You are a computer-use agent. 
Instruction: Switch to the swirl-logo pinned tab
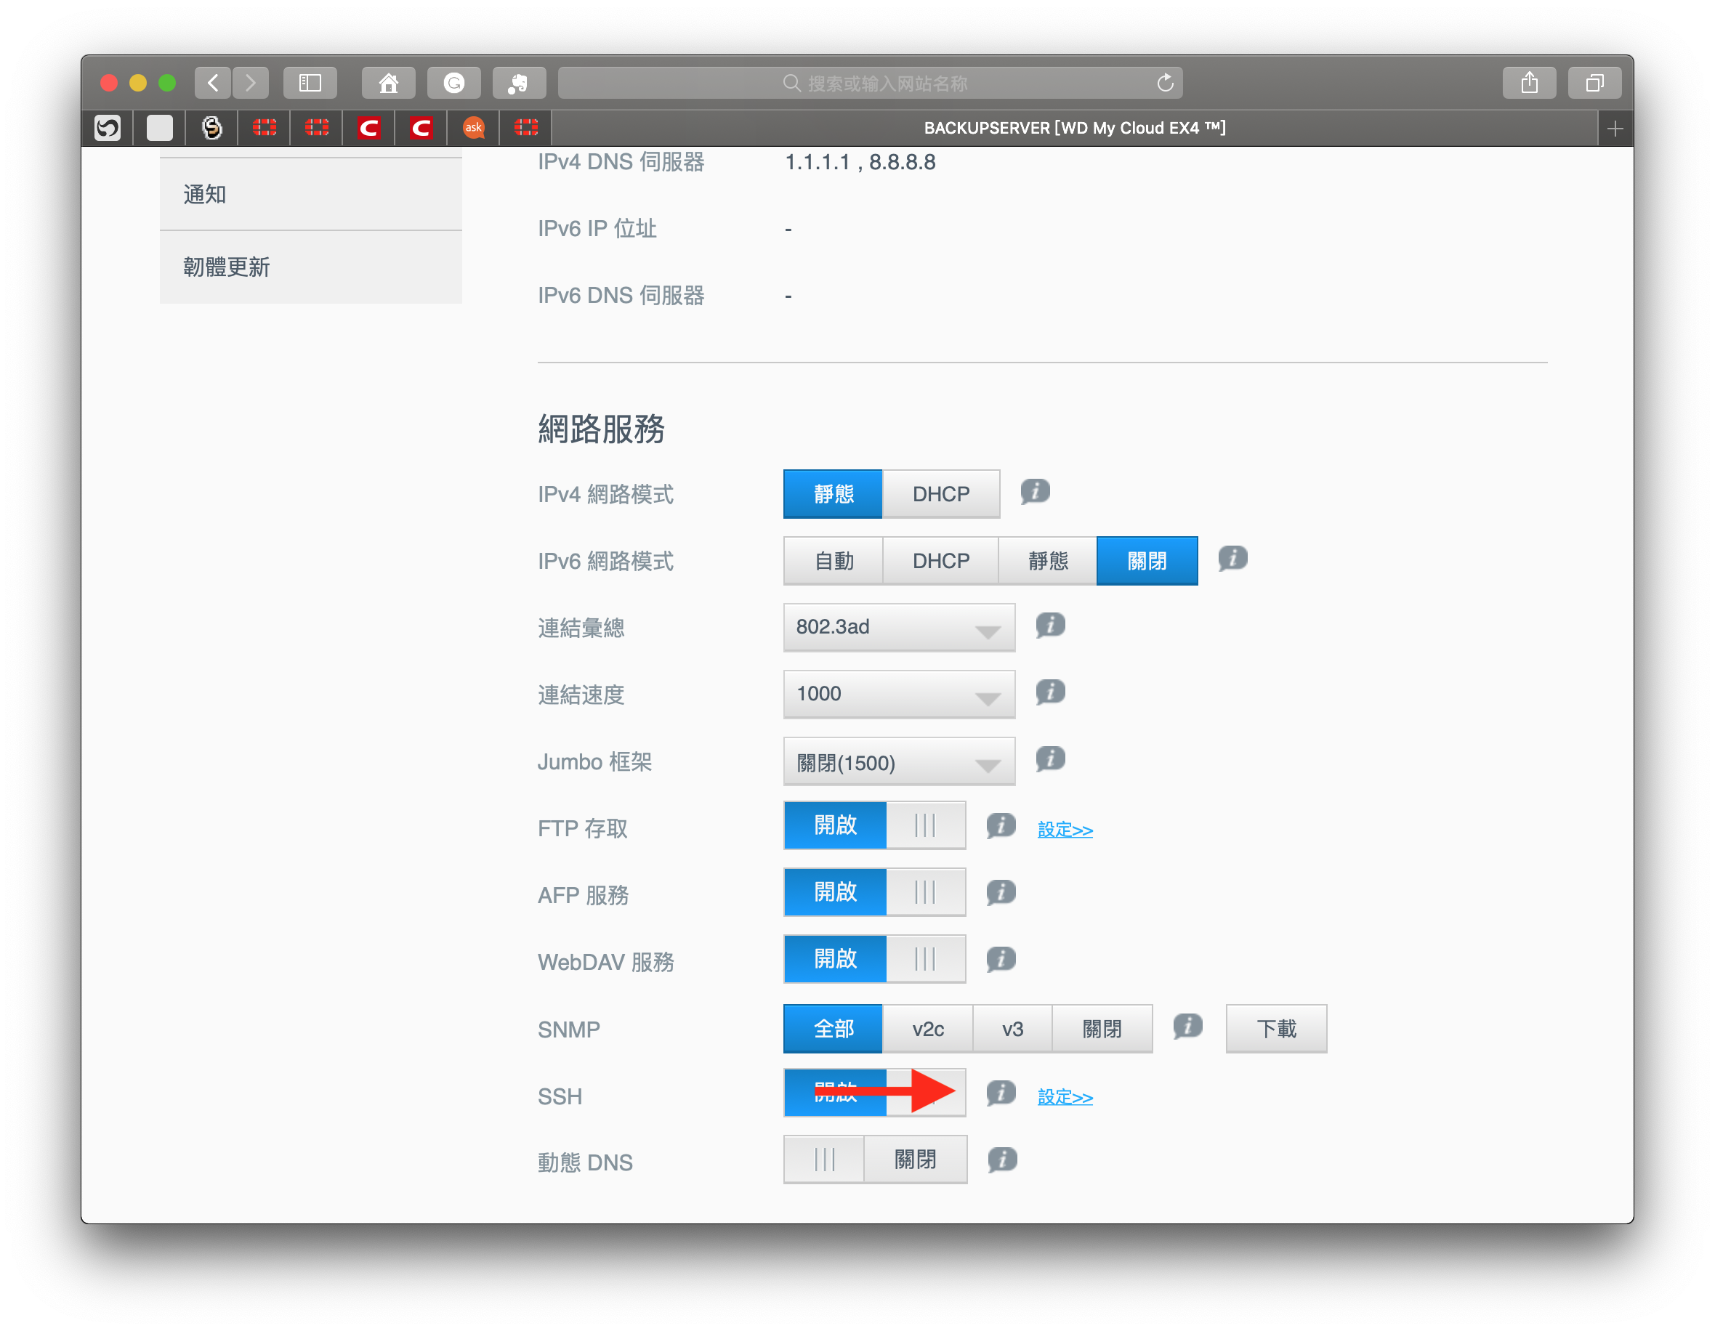coord(108,128)
